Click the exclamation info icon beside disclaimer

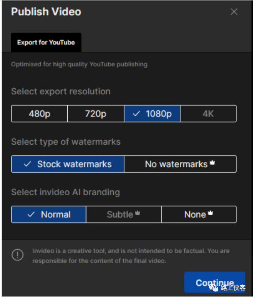pos(17,256)
